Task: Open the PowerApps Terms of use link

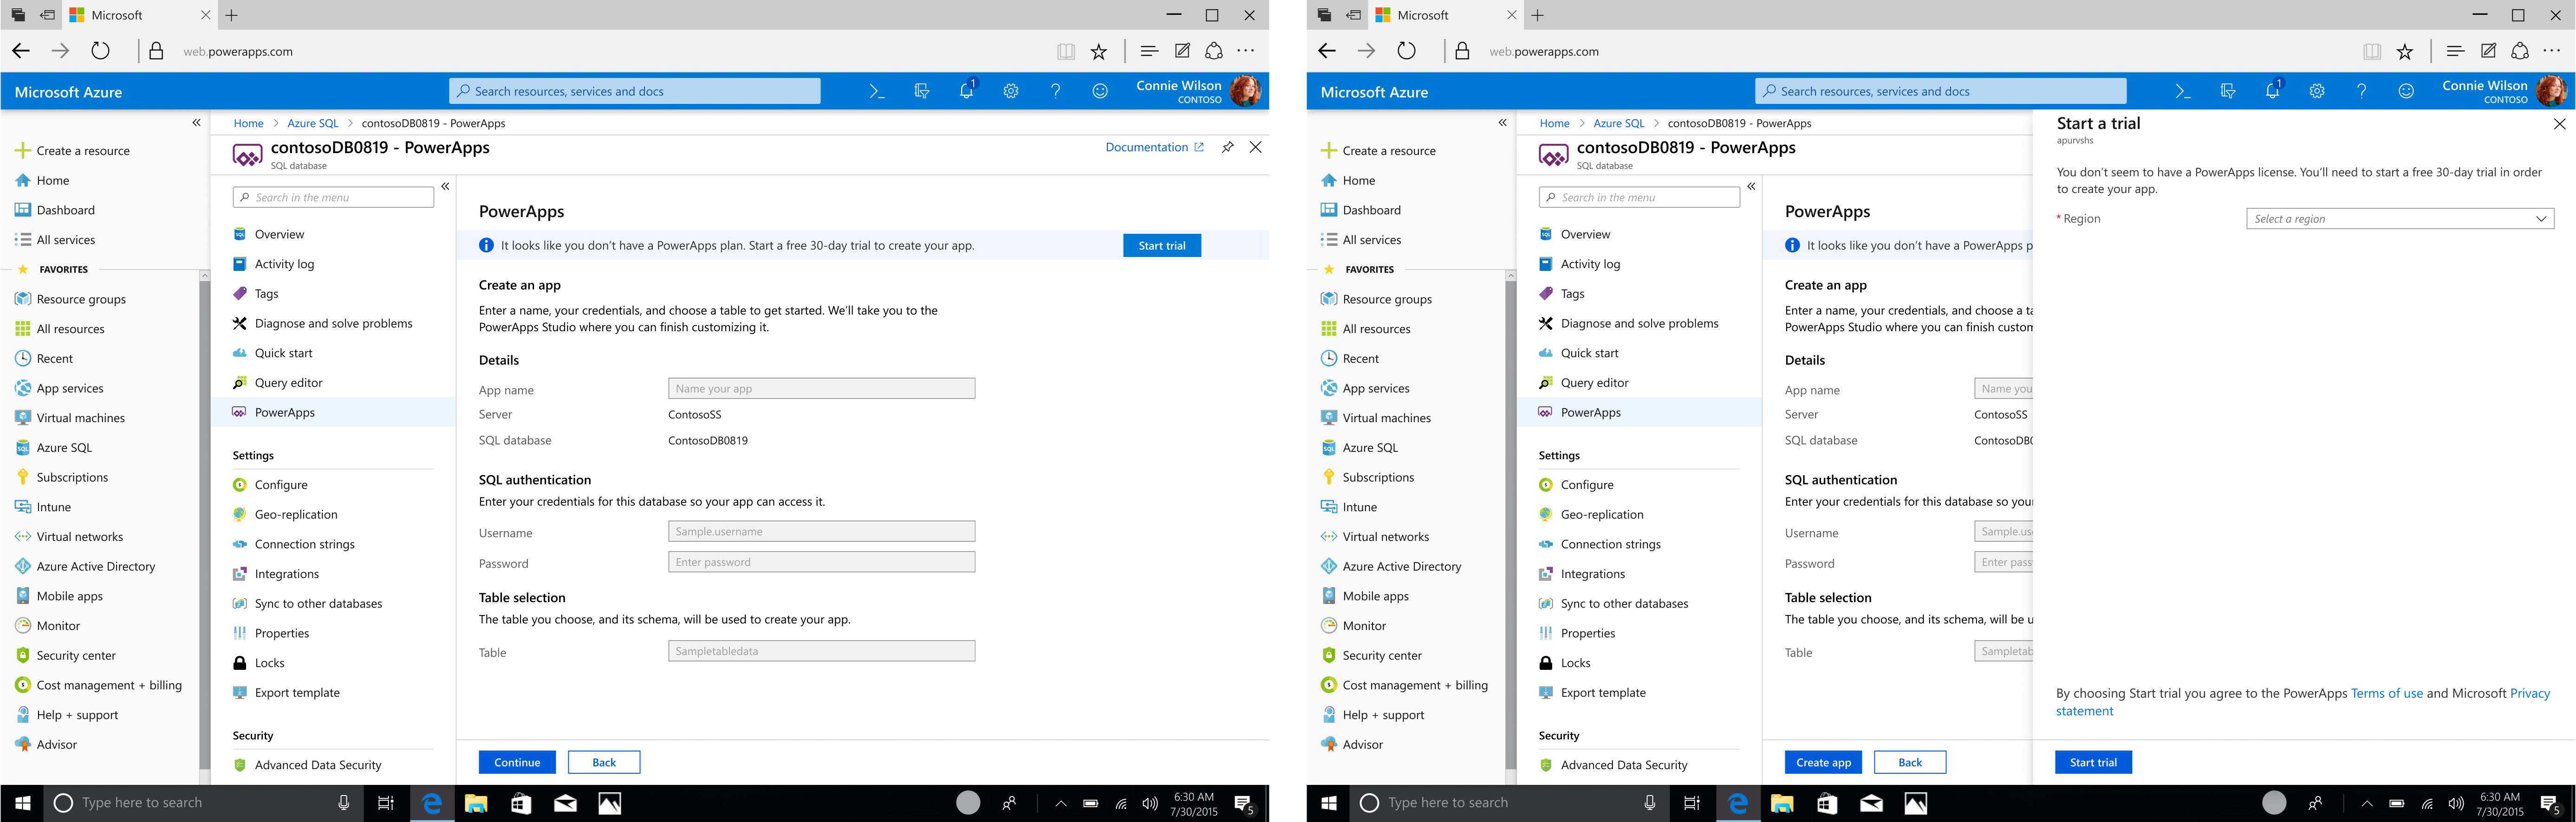Action: 2386,693
